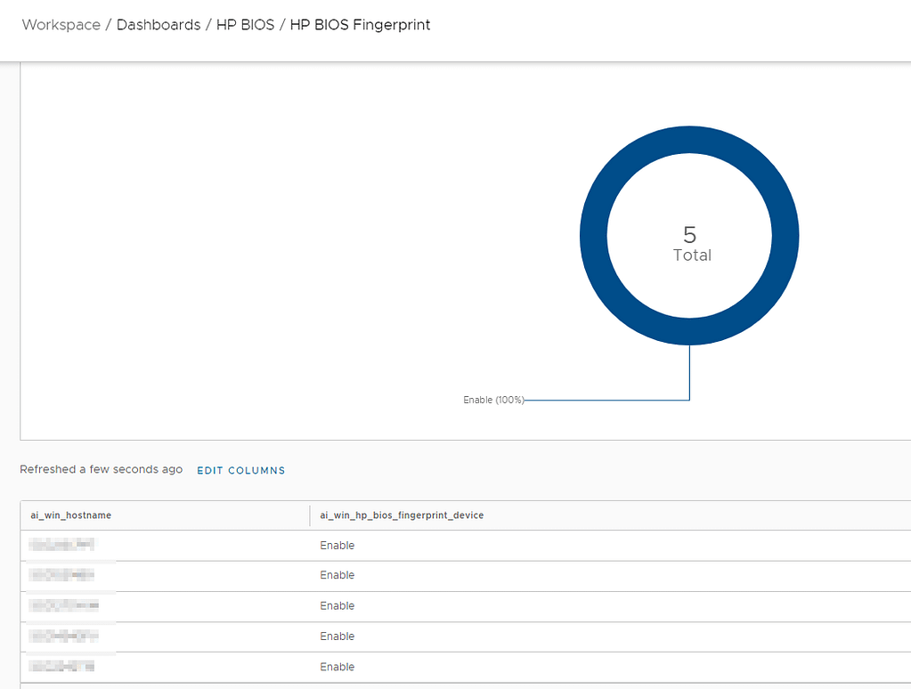Open the HP BIOS breadcrumb link
Viewport: 911px width, 689px height.
tap(245, 25)
